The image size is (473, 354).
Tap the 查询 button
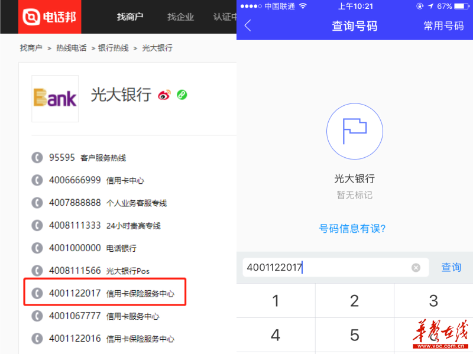click(451, 268)
